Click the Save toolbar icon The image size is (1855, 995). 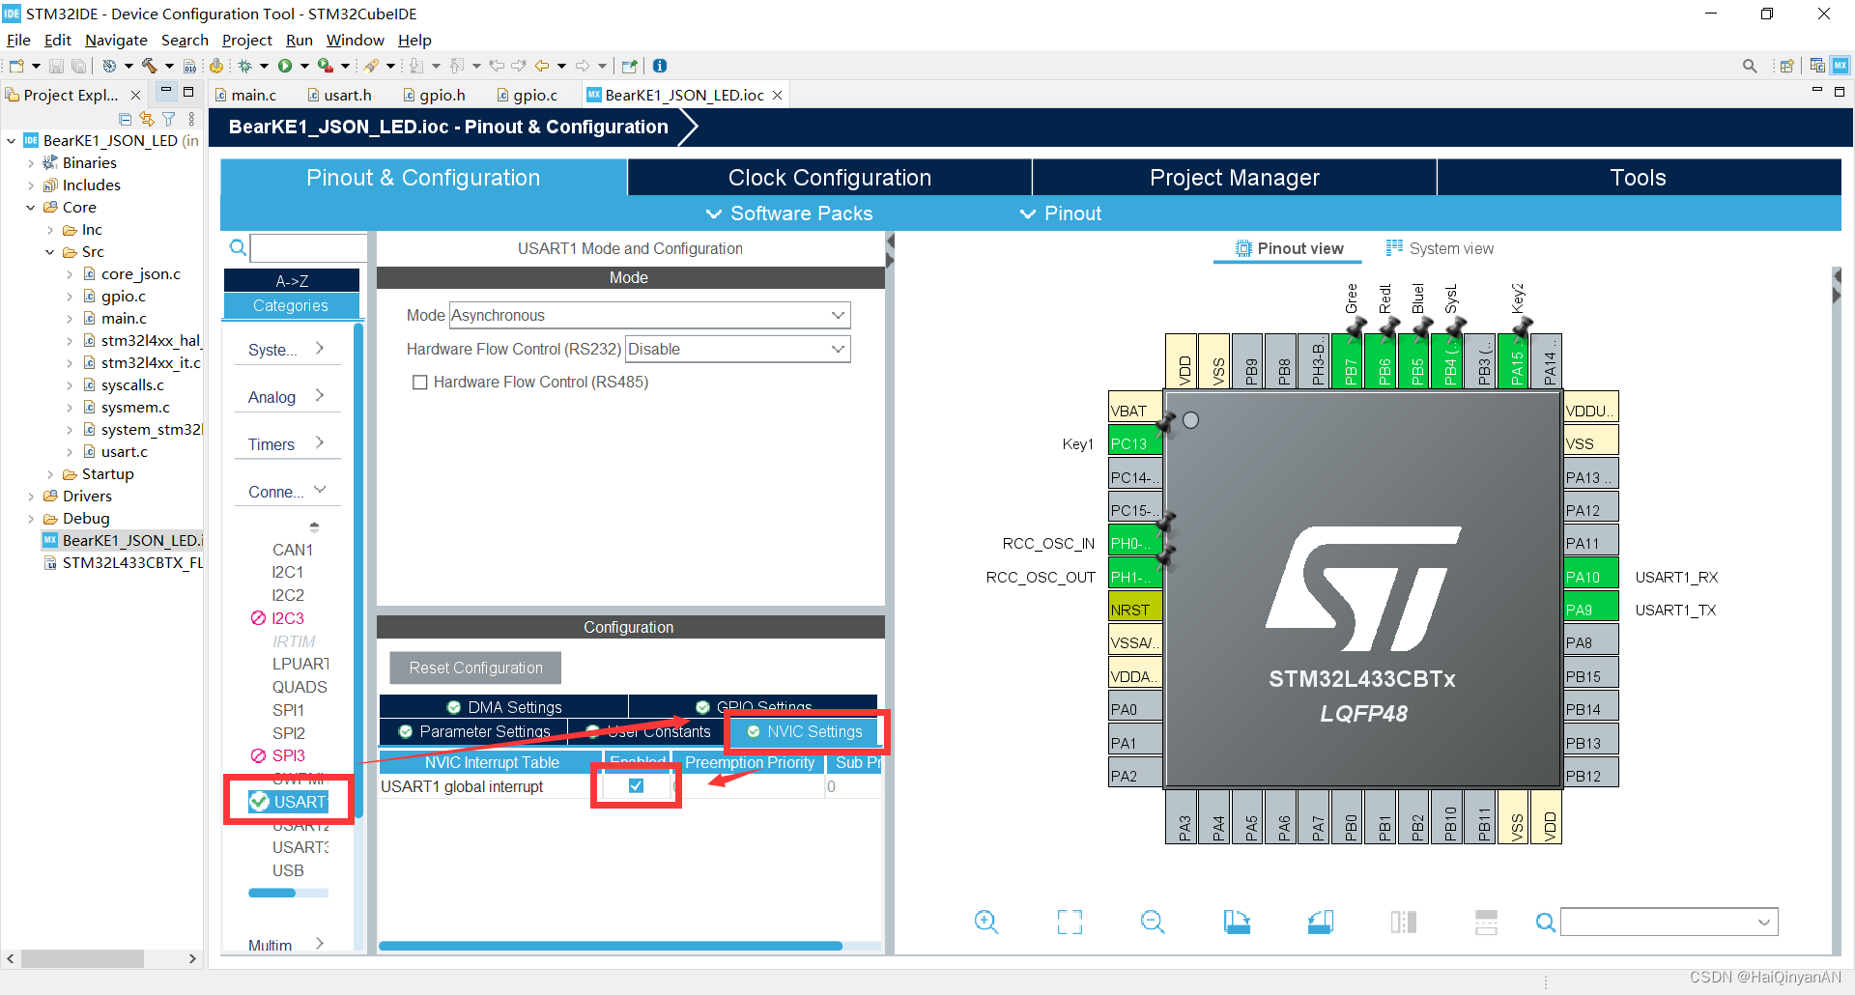click(56, 66)
